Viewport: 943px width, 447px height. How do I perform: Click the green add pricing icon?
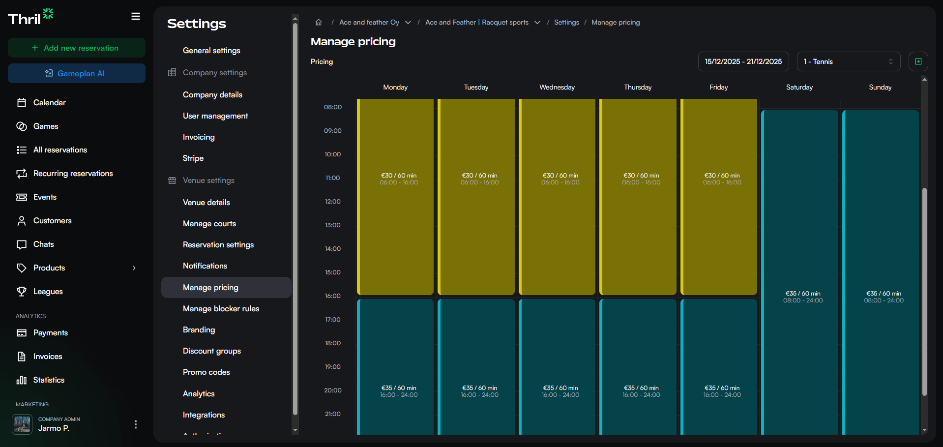(x=918, y=61)
